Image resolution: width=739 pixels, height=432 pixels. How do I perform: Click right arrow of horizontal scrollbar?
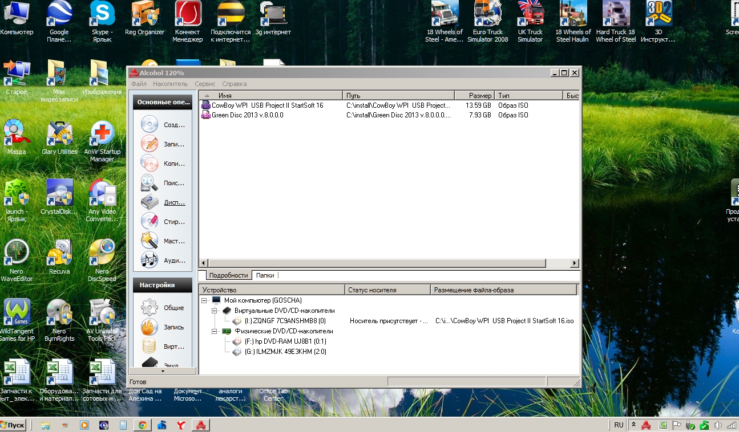coord(575,263)
